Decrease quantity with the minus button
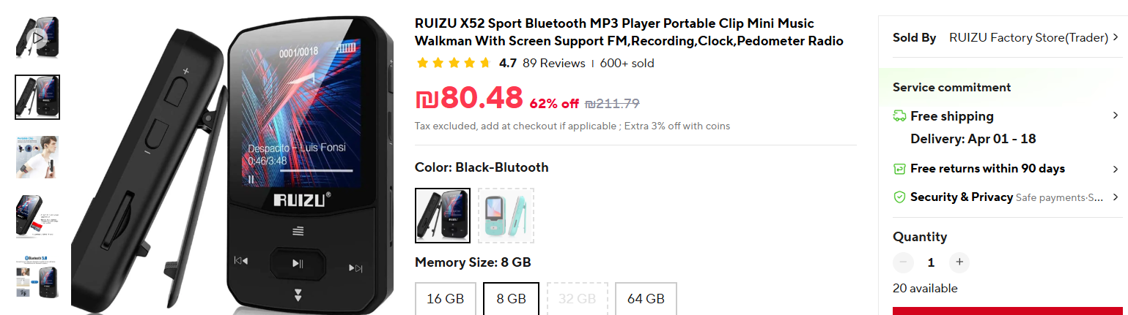The width and height of the screenshot is (1128, 315). pyautogui.click(x=903, y=262)
